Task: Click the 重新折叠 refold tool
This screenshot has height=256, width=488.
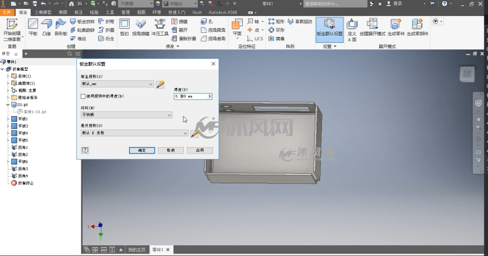Action: pos(184,38)
